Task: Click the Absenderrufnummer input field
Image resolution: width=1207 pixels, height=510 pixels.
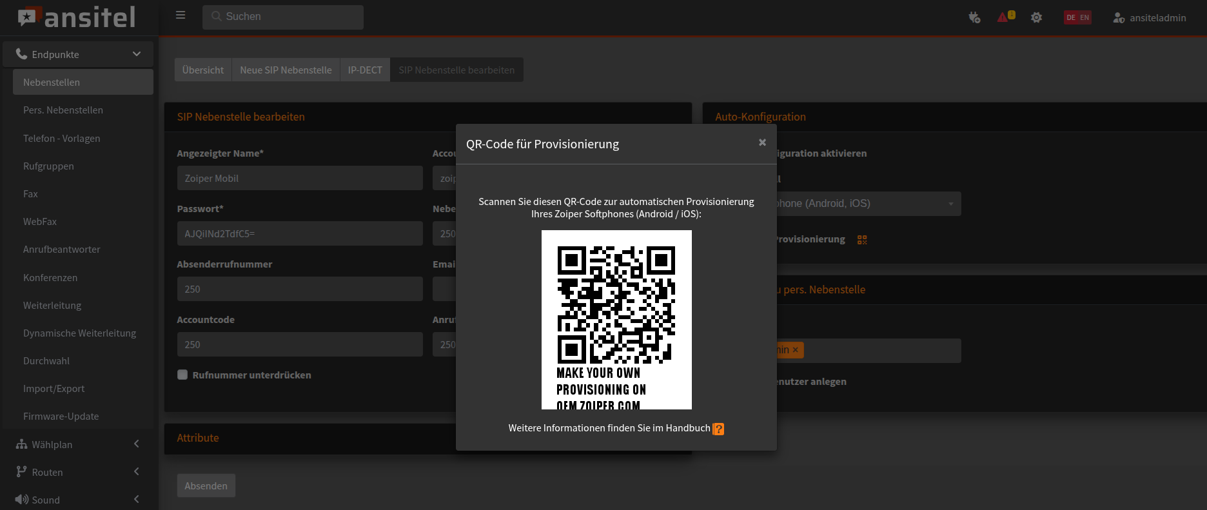Action: coord(300,289)
